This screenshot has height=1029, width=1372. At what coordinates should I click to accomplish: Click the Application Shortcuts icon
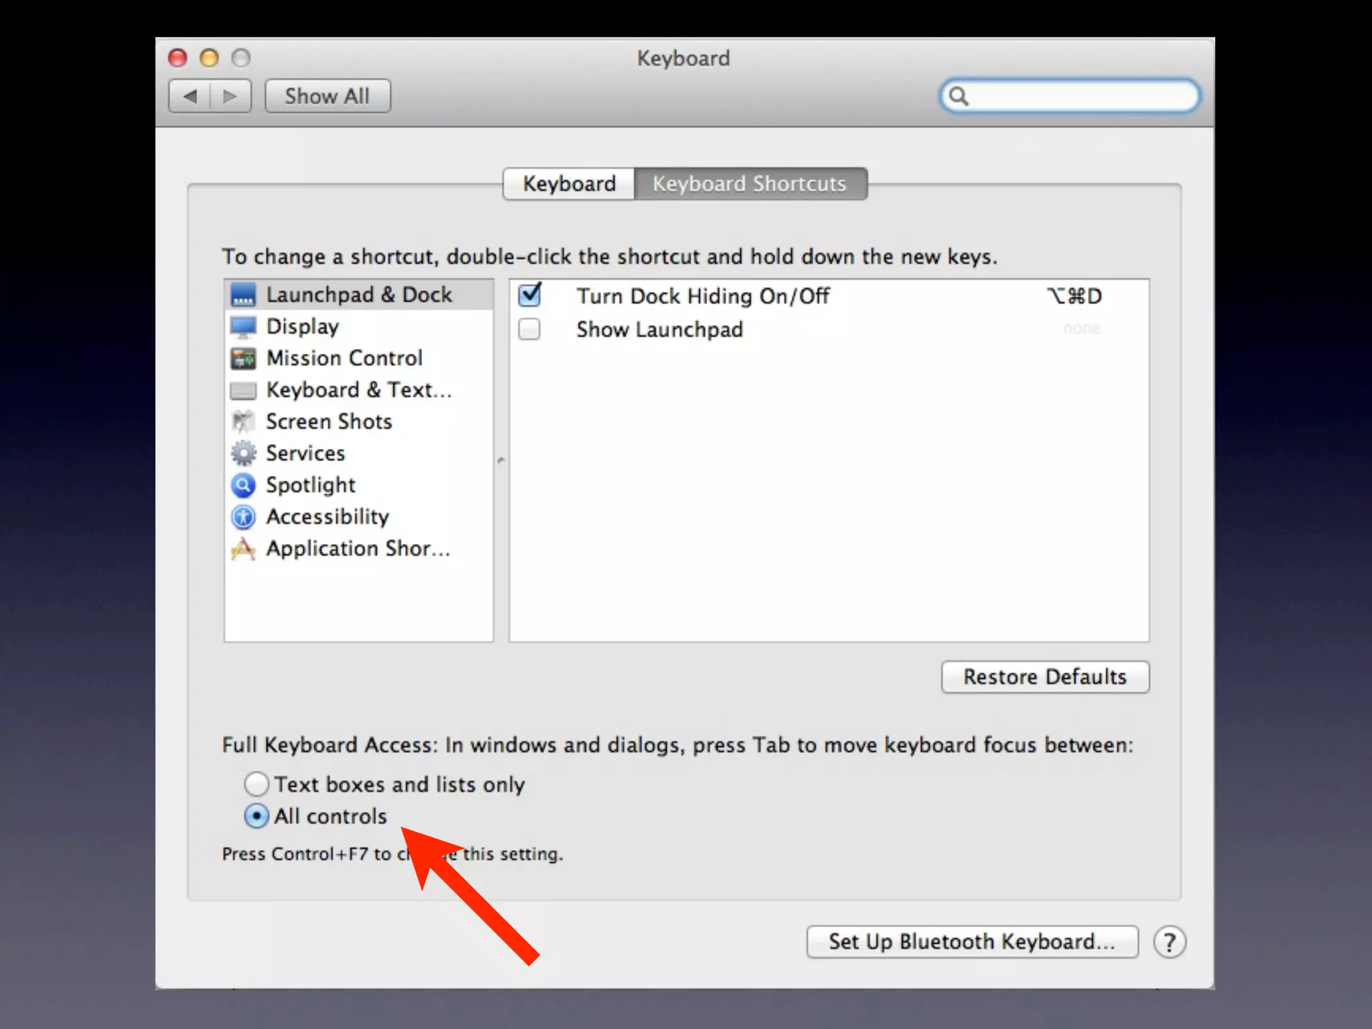(243, 549)
